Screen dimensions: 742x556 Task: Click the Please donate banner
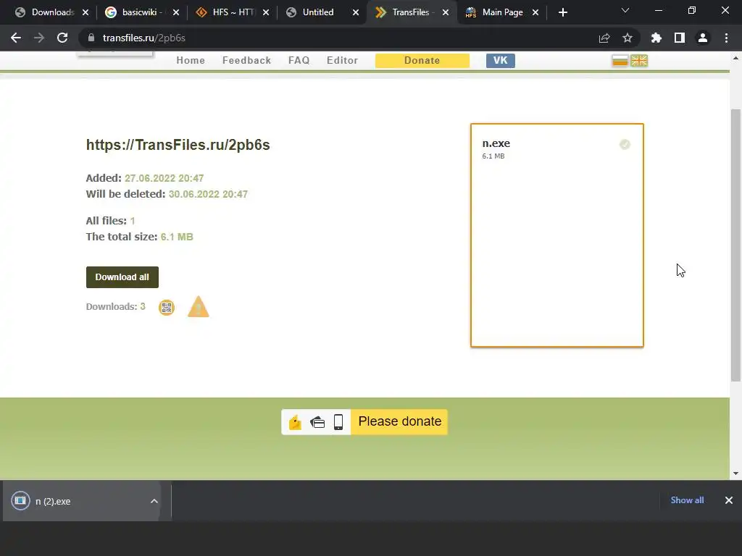coord(399,421)
